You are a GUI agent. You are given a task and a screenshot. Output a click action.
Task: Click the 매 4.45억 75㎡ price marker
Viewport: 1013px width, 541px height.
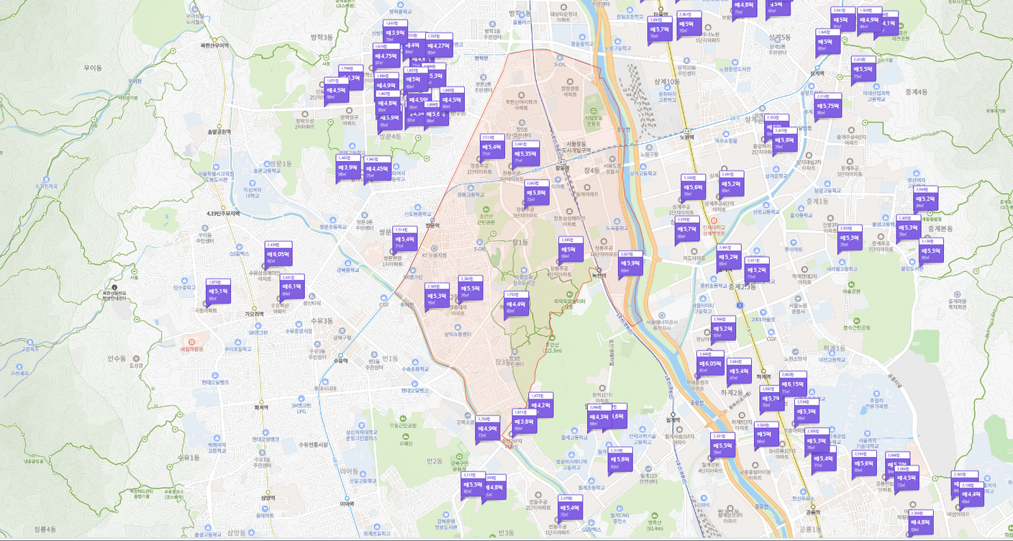point(376,169)
